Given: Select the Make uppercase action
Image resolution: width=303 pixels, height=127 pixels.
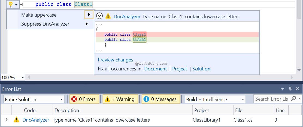Looking at the screenshot, I should 39,15.
